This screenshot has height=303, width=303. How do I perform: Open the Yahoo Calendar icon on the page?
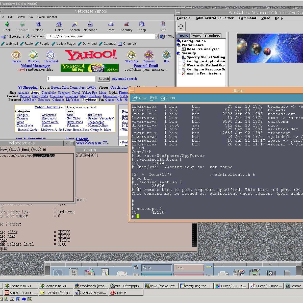point(16,55)
